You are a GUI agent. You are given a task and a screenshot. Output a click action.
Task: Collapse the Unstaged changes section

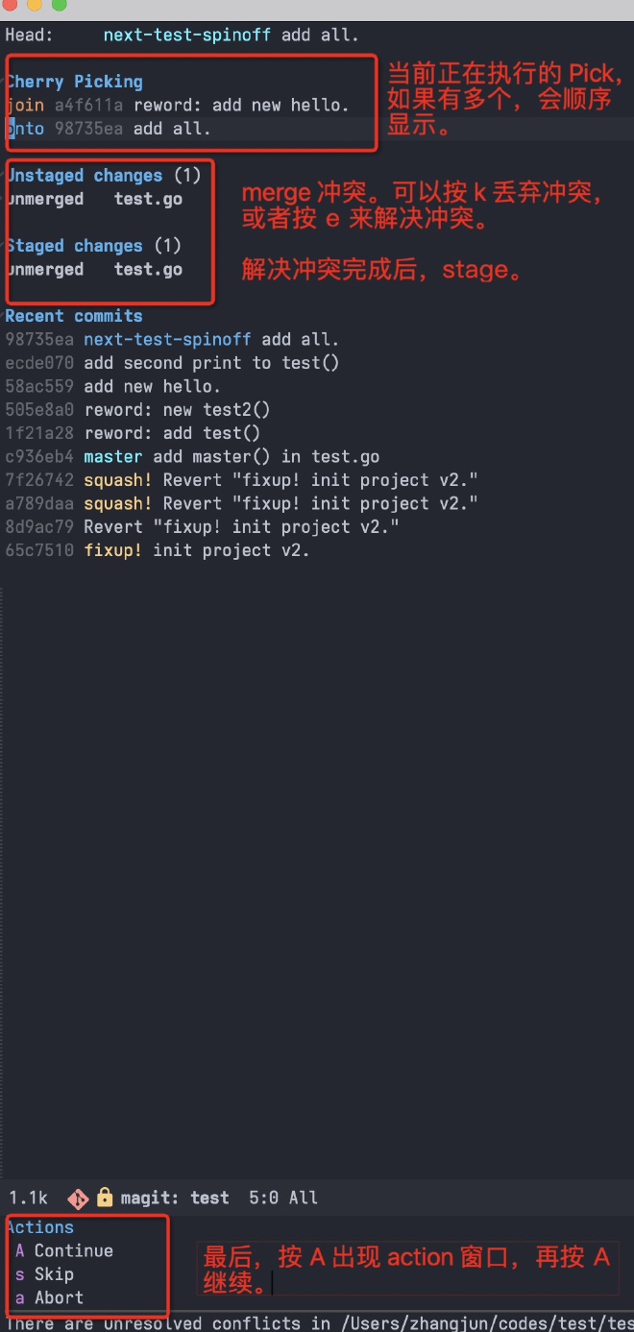[85, 176]
